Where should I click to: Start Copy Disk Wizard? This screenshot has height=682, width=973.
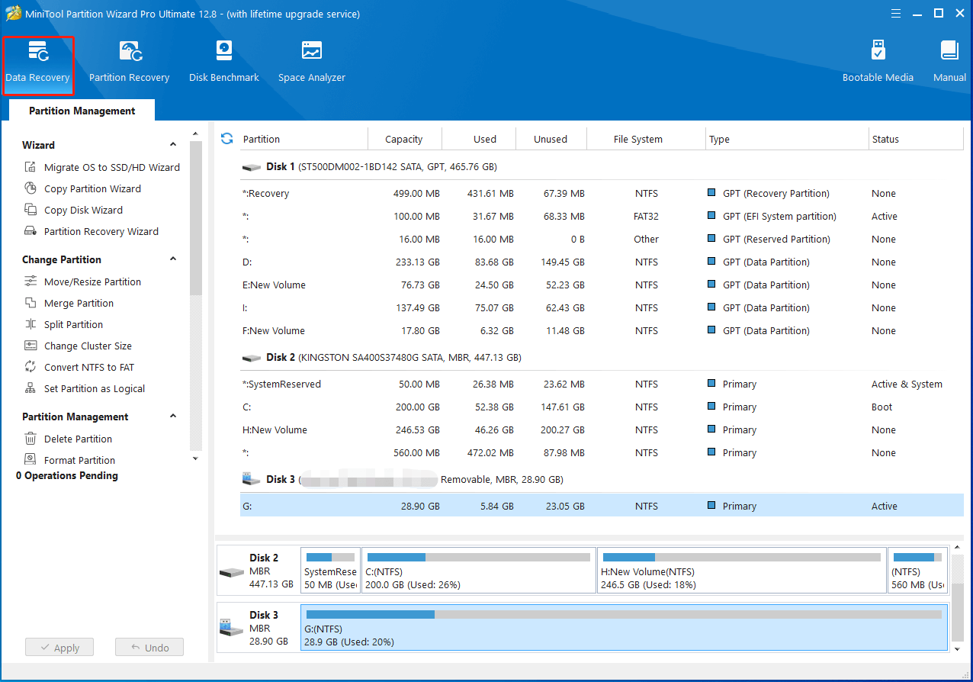click(x=74, y=210)
